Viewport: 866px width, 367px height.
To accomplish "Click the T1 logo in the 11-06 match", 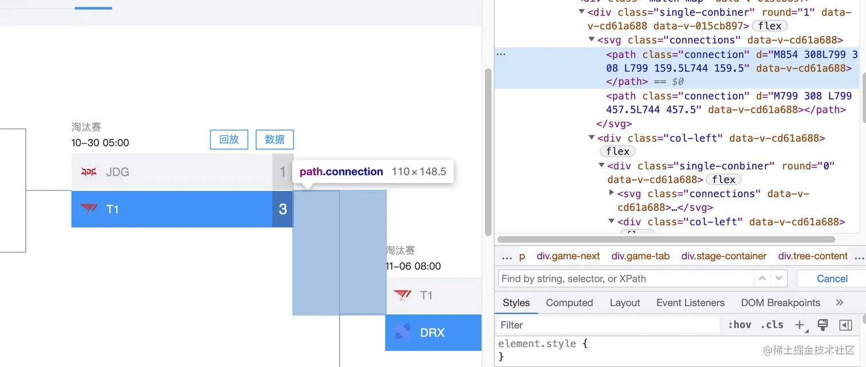I will (x=403, y=295).
